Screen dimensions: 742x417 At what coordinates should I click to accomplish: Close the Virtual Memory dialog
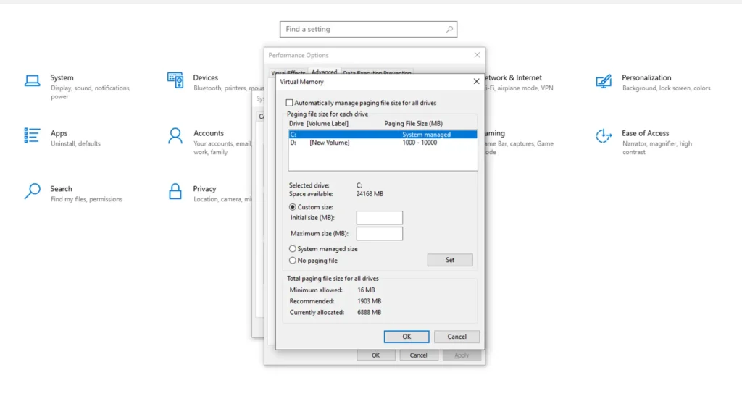point(476,82)
